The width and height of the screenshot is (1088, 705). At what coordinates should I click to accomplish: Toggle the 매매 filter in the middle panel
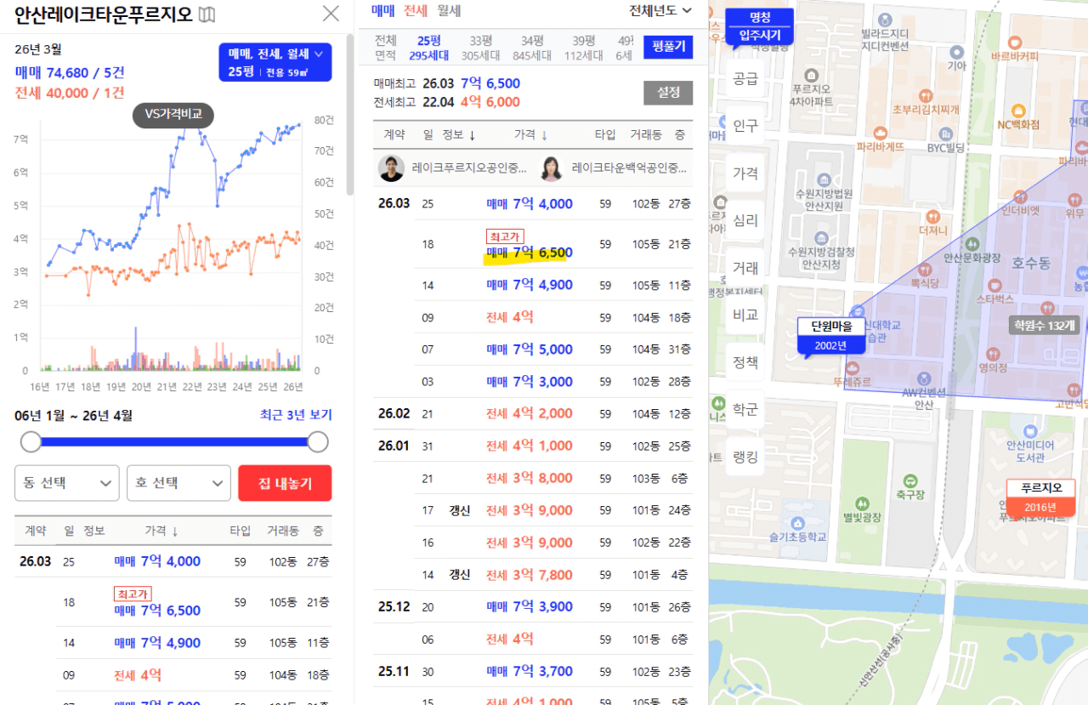coord(382,11)
